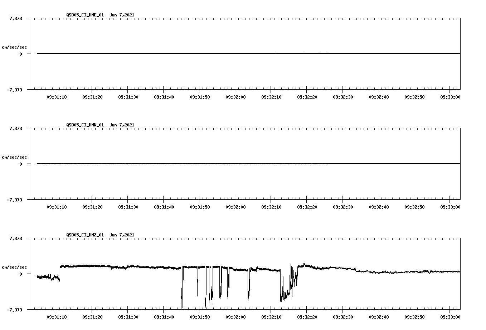
Task: Click the zero label on HNZ axis
Action: (x=21, y=274)
